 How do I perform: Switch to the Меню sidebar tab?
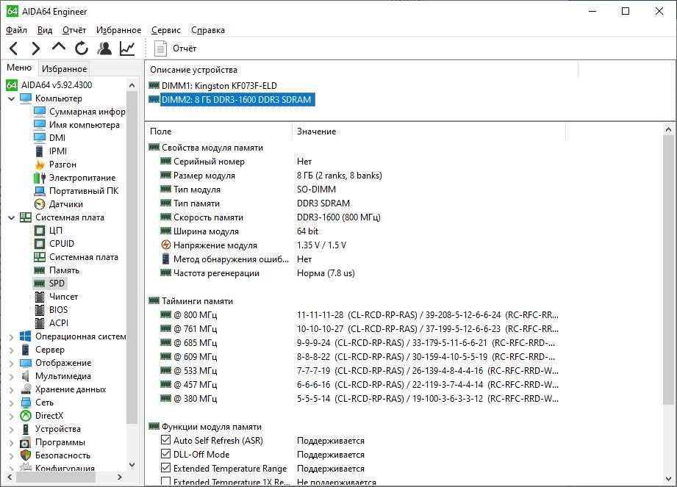point(19,68)
